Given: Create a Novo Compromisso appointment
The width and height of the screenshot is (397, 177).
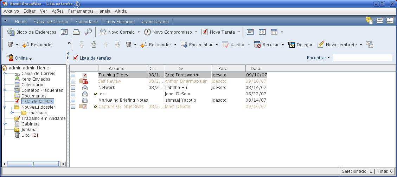Looking at the screenshot, I should click(168, 32).
